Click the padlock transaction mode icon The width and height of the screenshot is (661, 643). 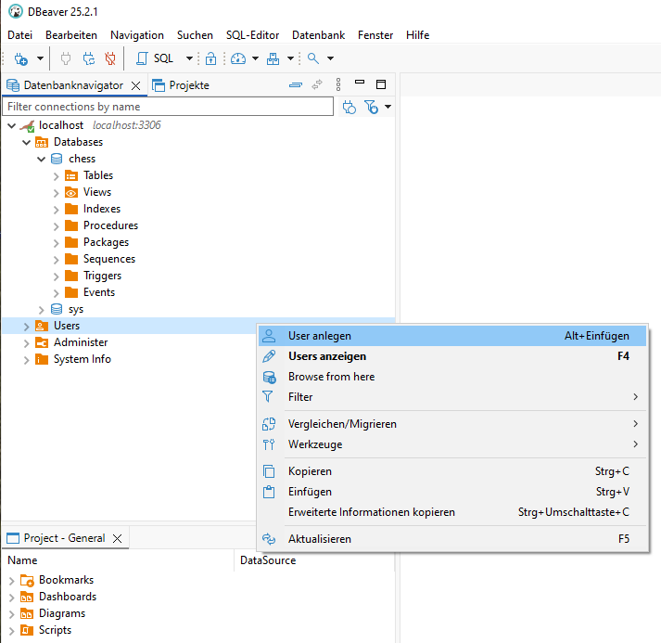click(210, 58)
